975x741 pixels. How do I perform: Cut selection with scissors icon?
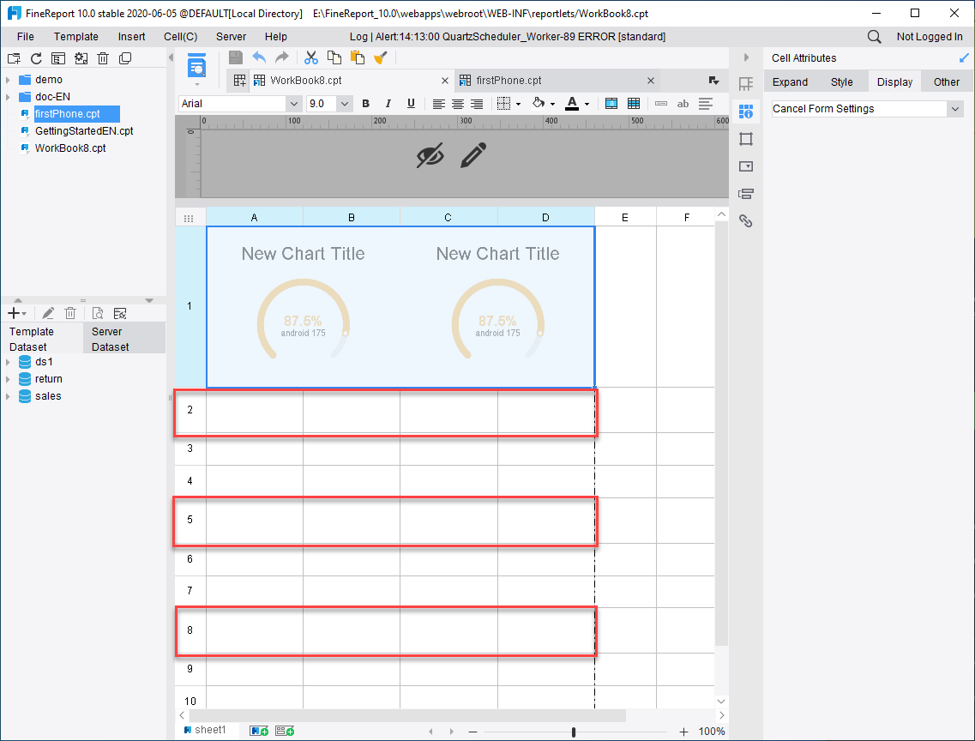pyautogui.click(x=311, y=57)
